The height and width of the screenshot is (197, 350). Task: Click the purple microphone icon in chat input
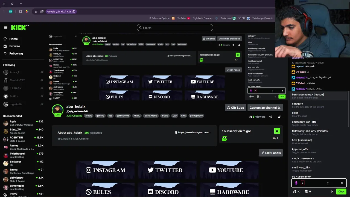296,183
